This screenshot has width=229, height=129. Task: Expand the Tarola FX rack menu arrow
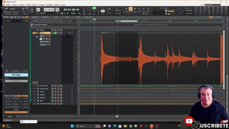(x=72, y=36)
